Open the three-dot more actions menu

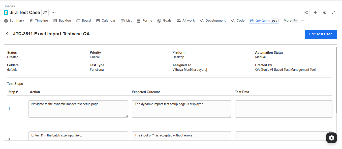coord(54,13)
